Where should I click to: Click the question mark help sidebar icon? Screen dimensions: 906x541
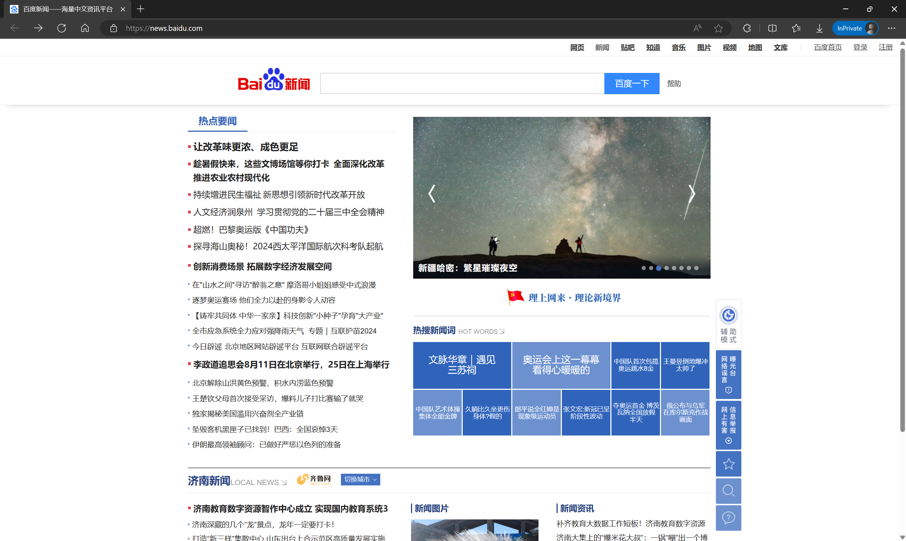pyautogui.click(x=729, y=518)
